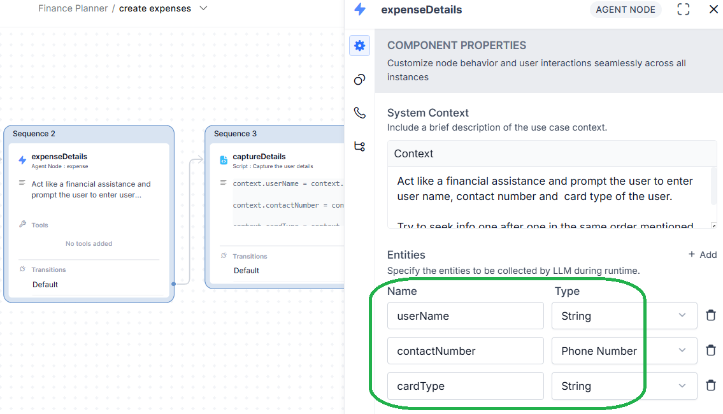Delete the contactNumber entity row
Screen dimensions: 723x414
(711, 350)
